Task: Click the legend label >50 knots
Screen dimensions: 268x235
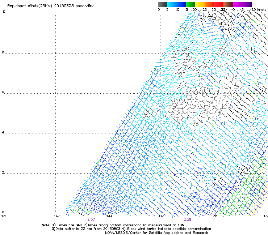Action: click(257, 10)
